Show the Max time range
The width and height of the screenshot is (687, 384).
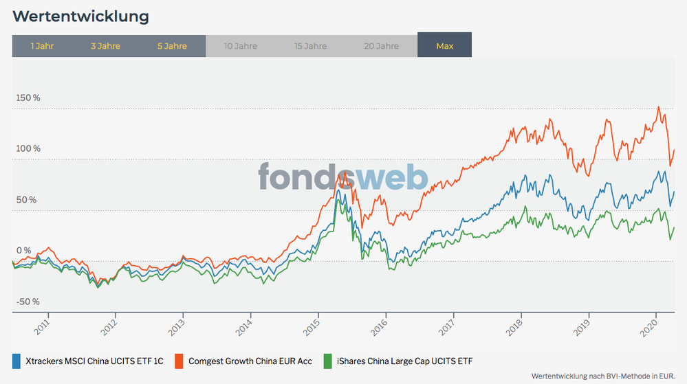click(444, 46)
